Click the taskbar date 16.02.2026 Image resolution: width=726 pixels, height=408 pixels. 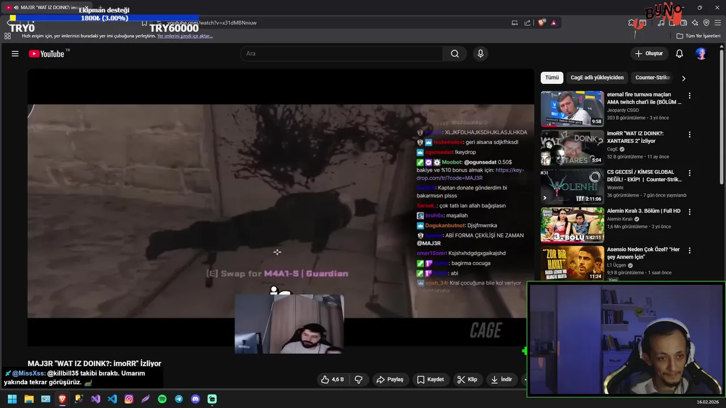pyautogui.click(x=709, y=402)
